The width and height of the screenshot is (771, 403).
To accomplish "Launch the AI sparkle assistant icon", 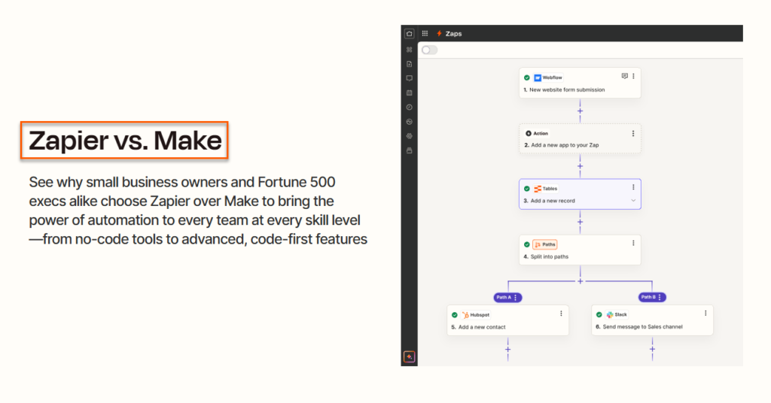I will (x=409, y=357).
